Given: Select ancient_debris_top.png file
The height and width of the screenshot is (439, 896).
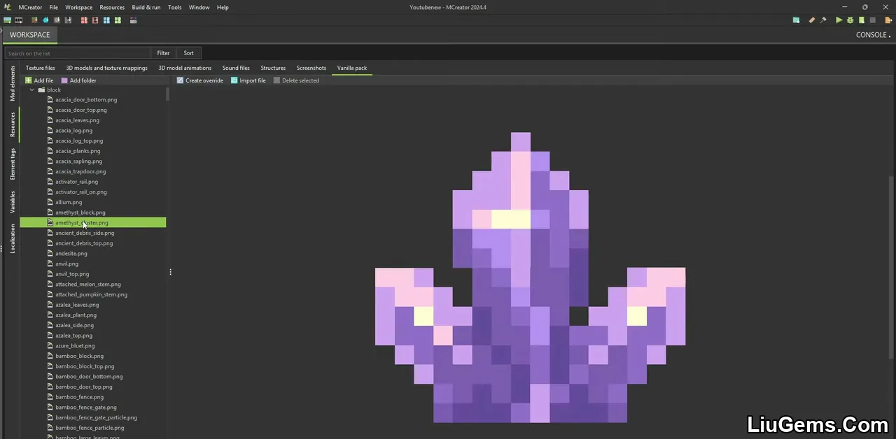Looking at the screenshot, I should [x=84, y=243].
